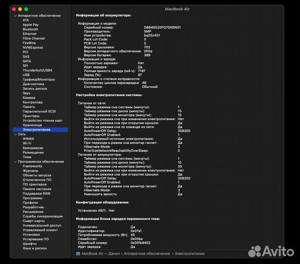Viewport: 300px width, 264px height.
Task: Select Хранилище in the sidebar
Action: click(x=32, y=125)
